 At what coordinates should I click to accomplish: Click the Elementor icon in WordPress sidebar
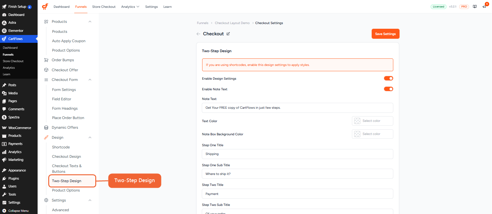[x=4, y=31]
